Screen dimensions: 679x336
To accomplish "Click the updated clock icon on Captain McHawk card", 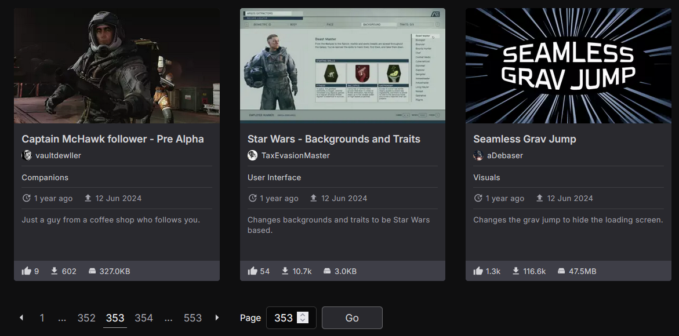I will click(x=27, y=198).
